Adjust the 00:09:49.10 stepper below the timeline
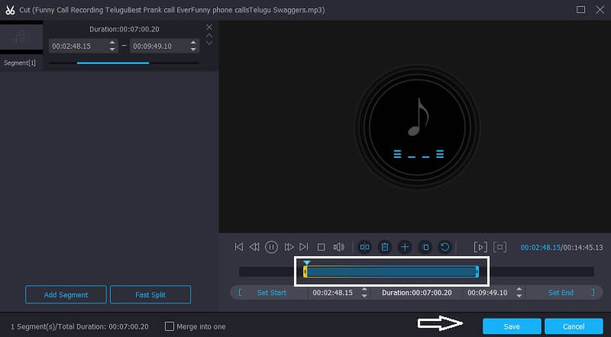The height and width of the screenshot is (337, 611). click(x=519, y=293)
